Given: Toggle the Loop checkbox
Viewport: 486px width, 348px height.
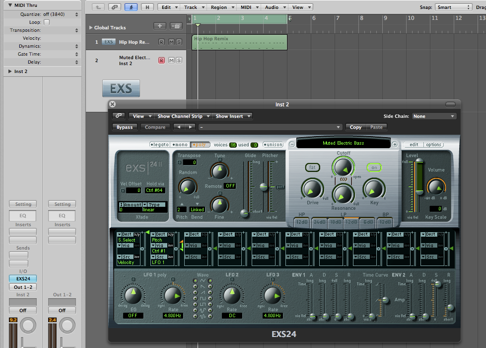Looking at the screenshot, I should pyautogui.click(x=47, y=22).
